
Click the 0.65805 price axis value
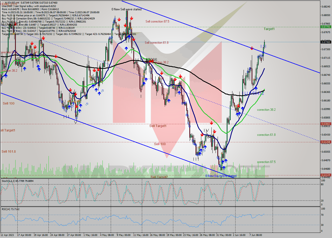click(326, 117)
